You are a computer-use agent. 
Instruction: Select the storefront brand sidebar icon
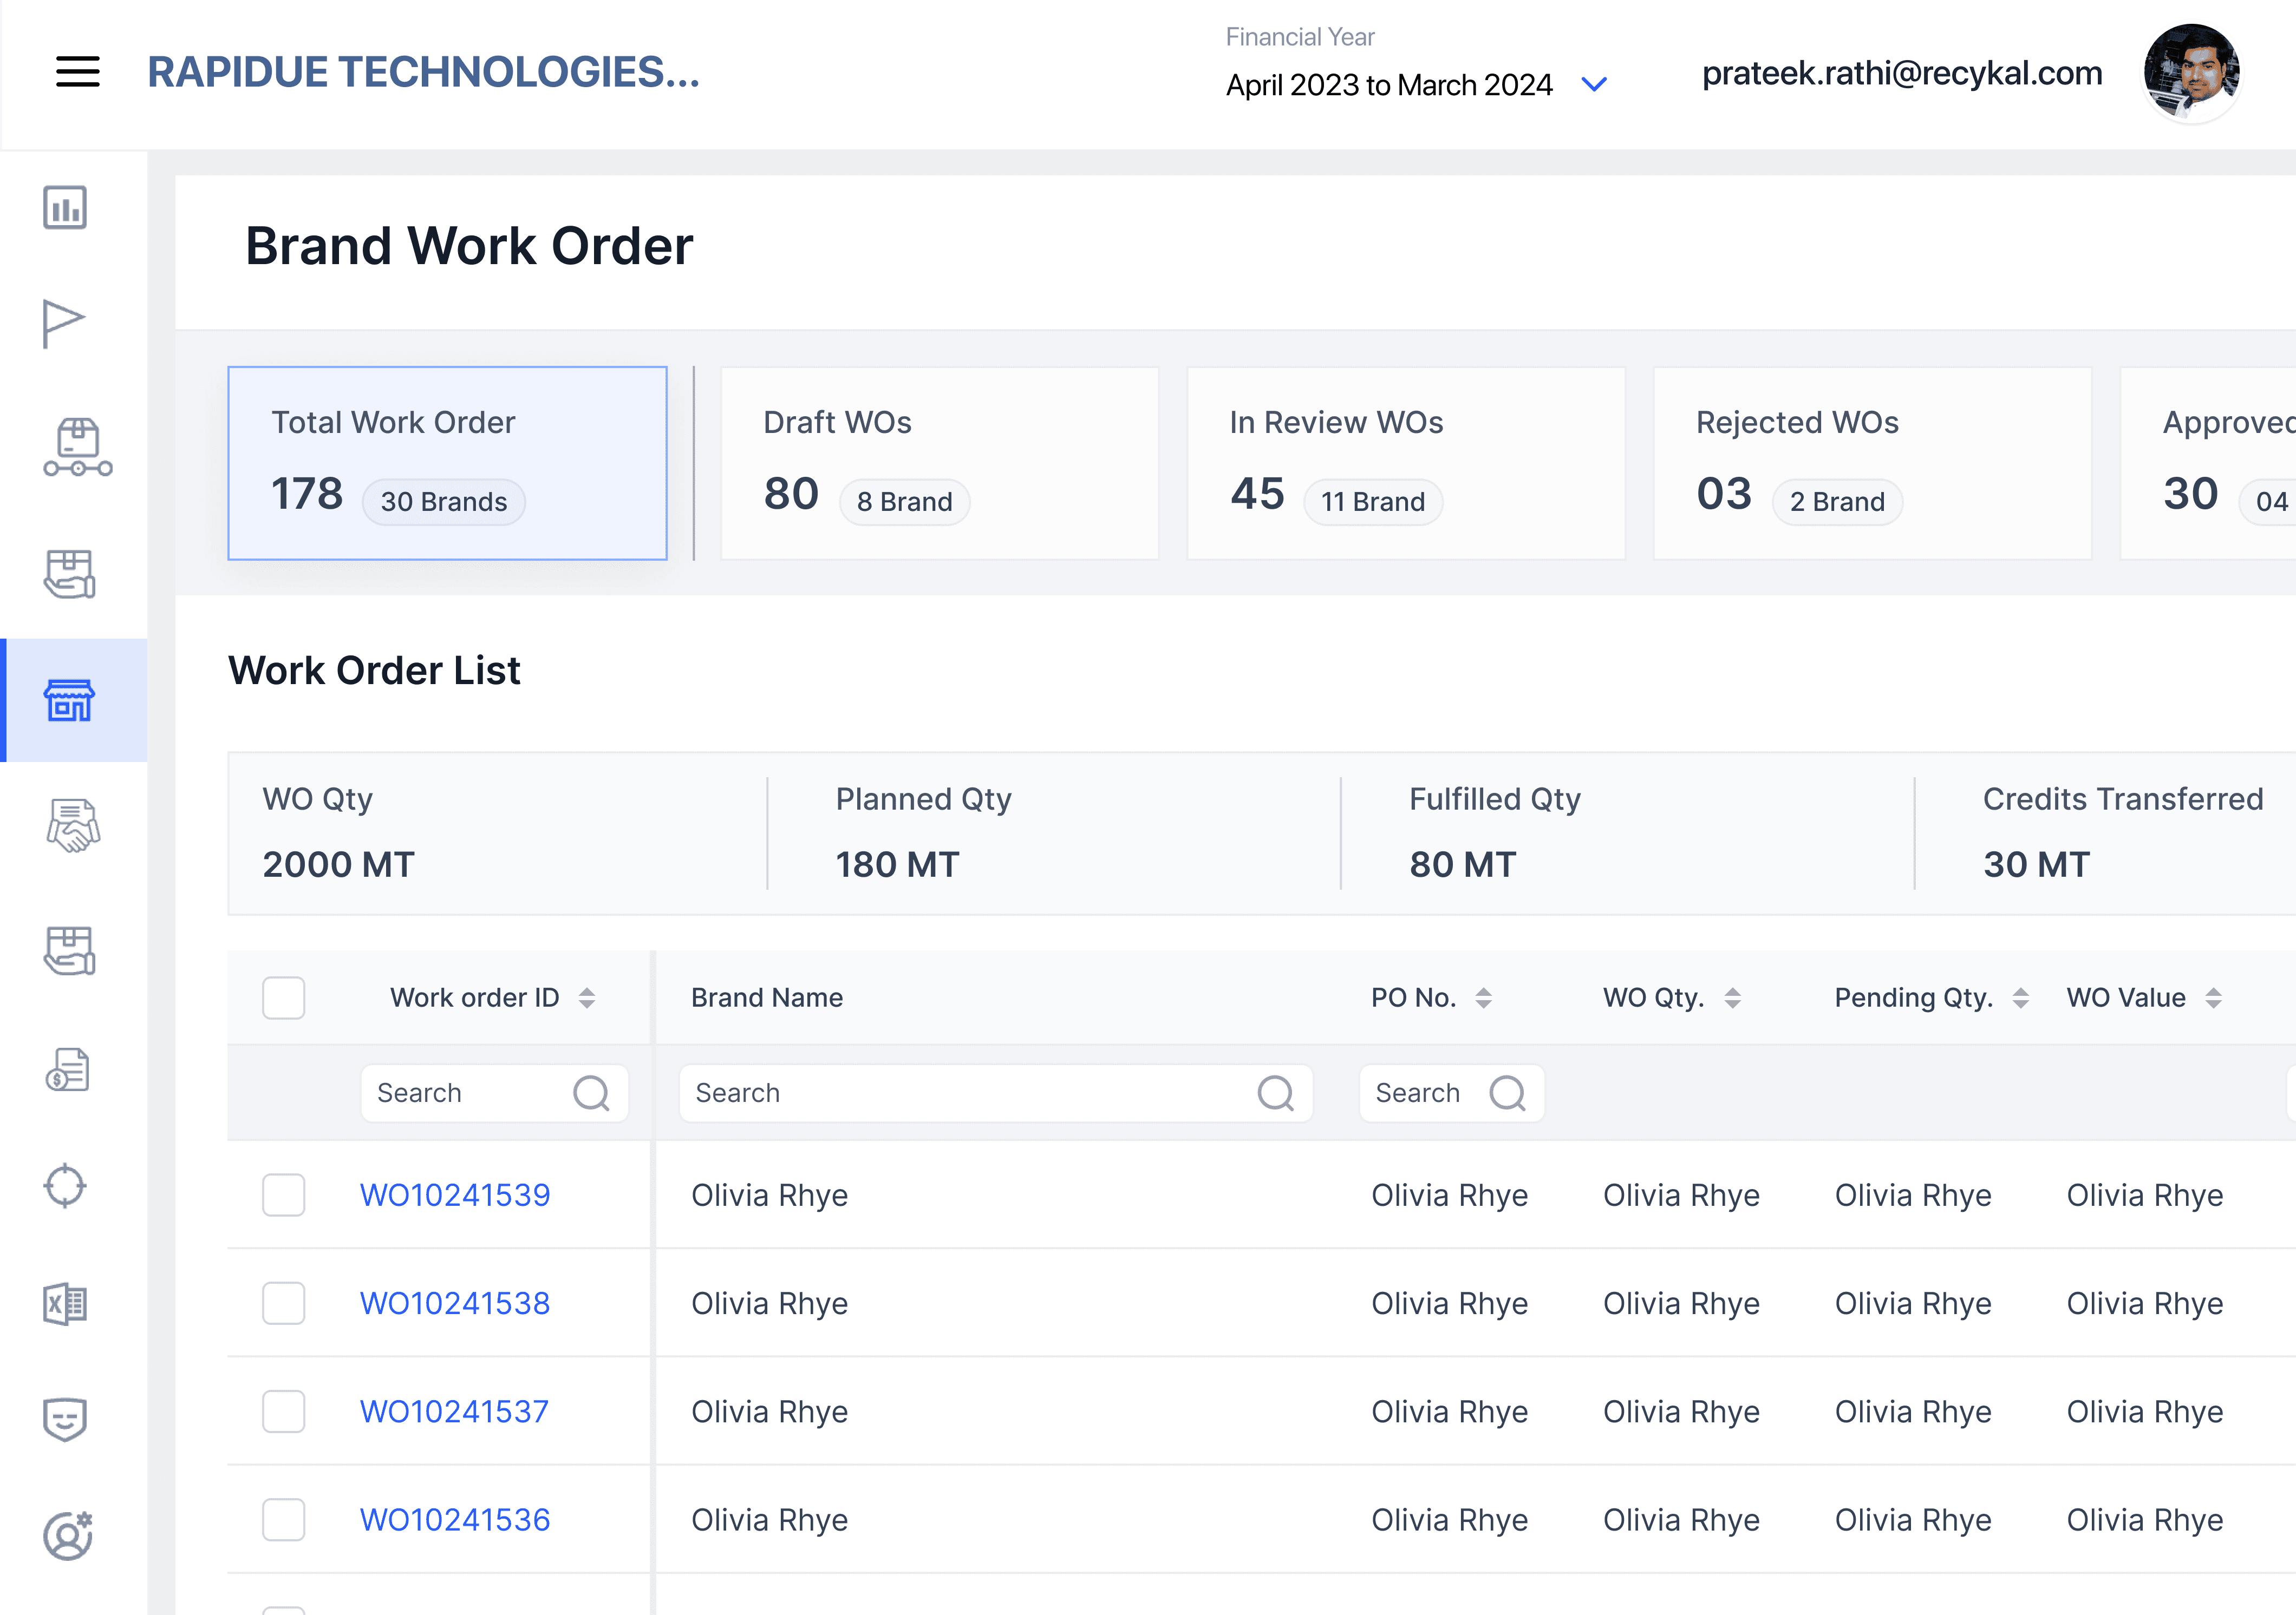pyautogui.click(x=69, y=700)
